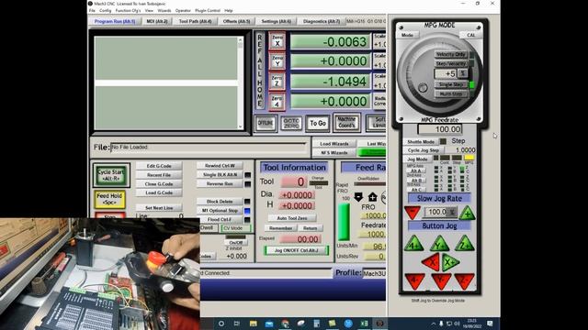The width and height of the screenshot is (588, 330).
Task: Enable Velocity Only MPG mode
Action: click(x=450, y=55)
